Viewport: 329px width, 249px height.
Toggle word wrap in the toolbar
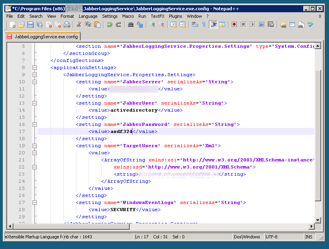[x=195, y=25]
